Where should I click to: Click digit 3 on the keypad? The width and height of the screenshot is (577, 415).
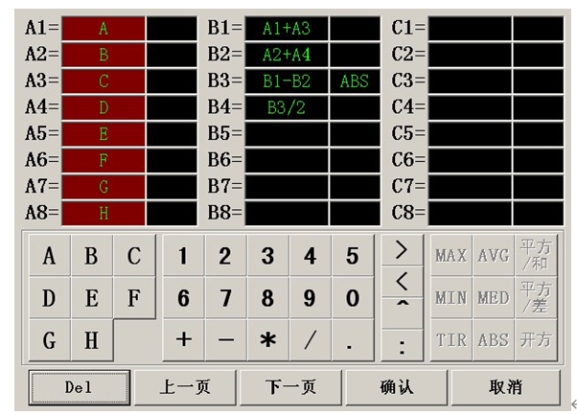[x=268, y=255]
